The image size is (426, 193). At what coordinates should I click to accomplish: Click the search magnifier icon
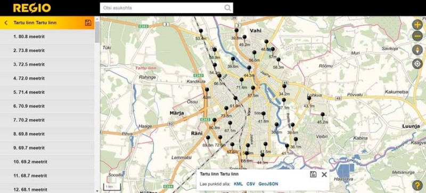(x=228, y=8)
